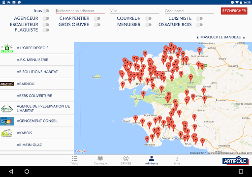Image resolution: width=252 pixels, height=177 pixels.
Task: Open the Akabois logo thumbnail
Action: tap(6, 133)
